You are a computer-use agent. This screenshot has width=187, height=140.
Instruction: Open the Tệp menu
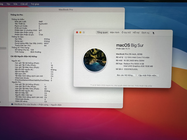(x=8, y=4)
